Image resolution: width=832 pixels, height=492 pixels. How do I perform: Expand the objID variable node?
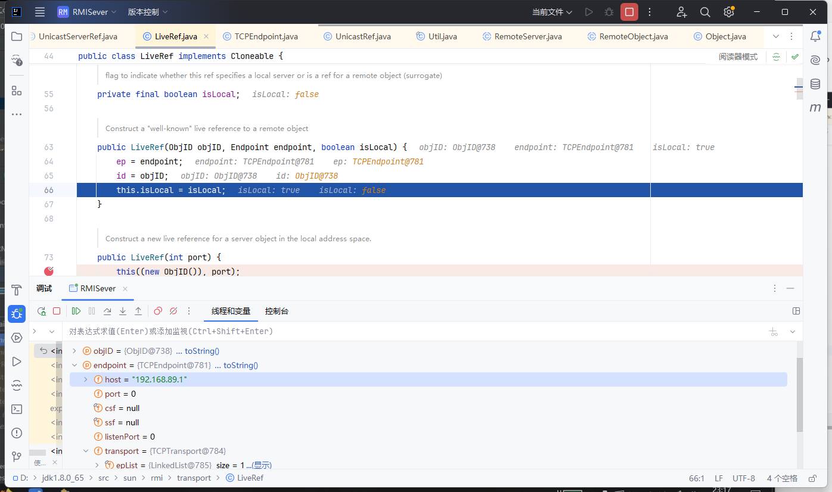pos(74,351)
